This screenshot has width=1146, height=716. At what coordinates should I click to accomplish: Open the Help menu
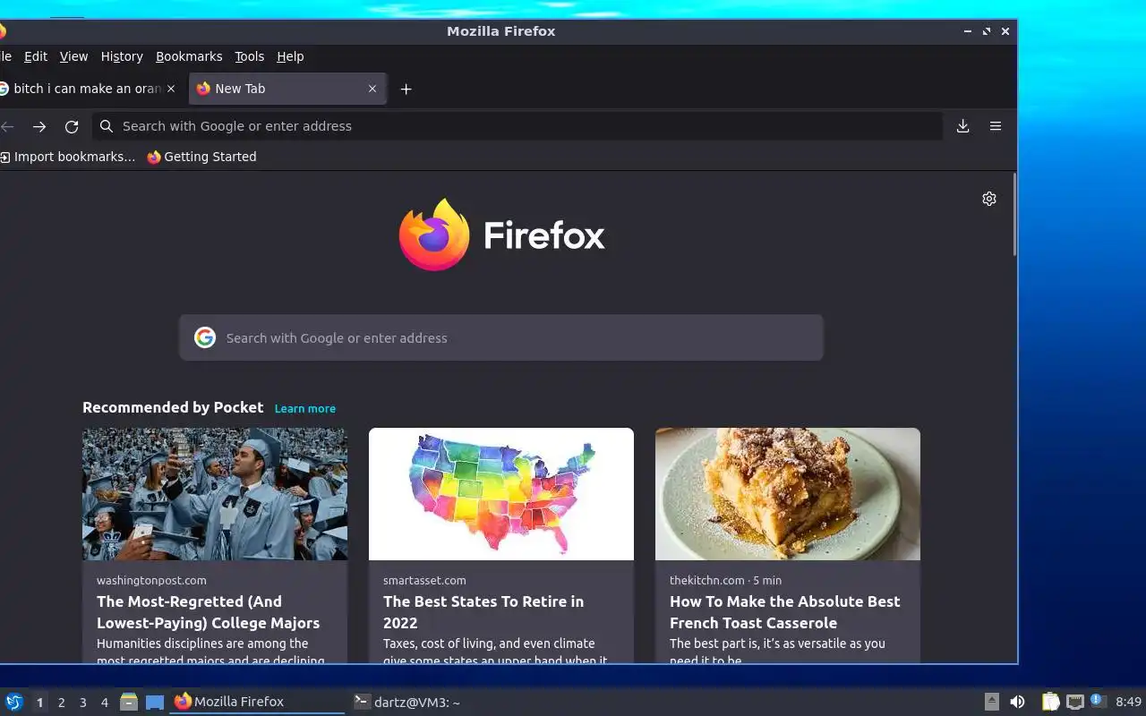coord(290,56)
